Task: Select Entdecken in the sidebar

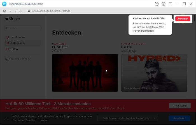Action: click(23, 43)
